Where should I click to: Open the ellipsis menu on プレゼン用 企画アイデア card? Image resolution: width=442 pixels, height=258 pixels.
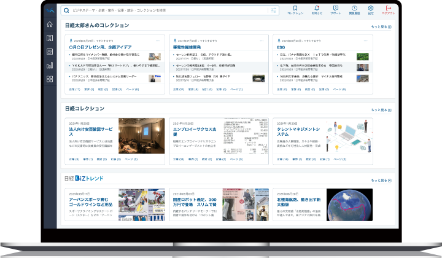coord(158,41)
